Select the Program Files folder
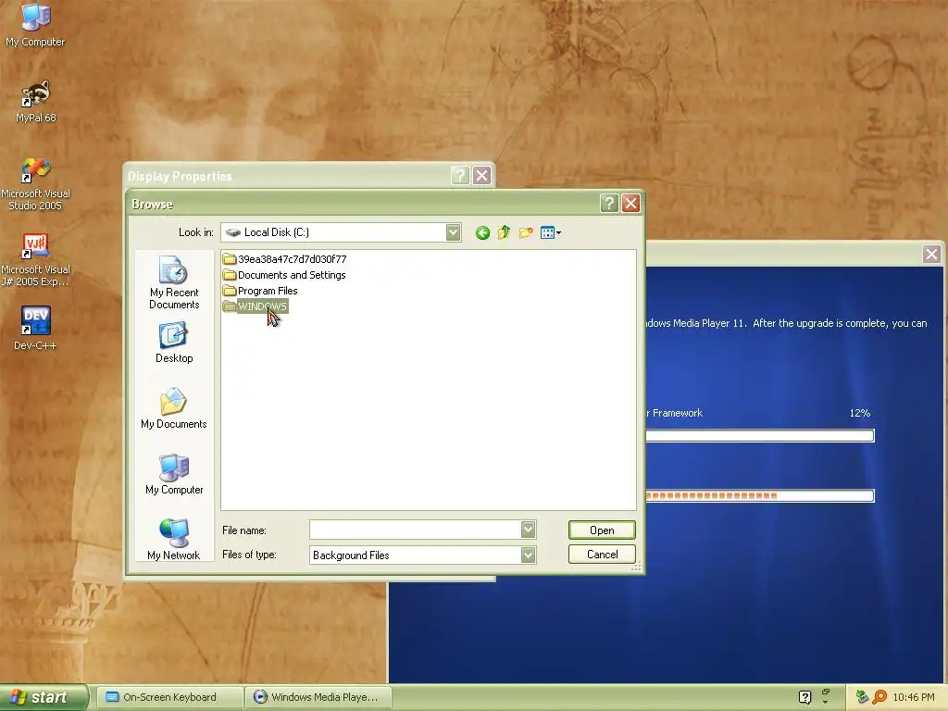The height and width of the screenshot is (711, 948). click(260, 290)
